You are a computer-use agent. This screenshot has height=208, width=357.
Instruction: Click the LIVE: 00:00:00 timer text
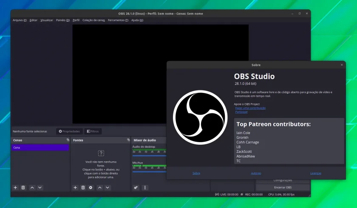pos(229,194)
